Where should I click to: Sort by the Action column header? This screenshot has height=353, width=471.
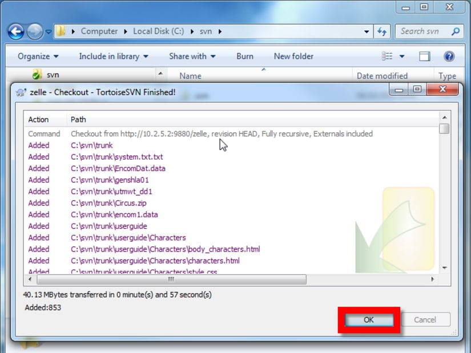pos(39,119)
